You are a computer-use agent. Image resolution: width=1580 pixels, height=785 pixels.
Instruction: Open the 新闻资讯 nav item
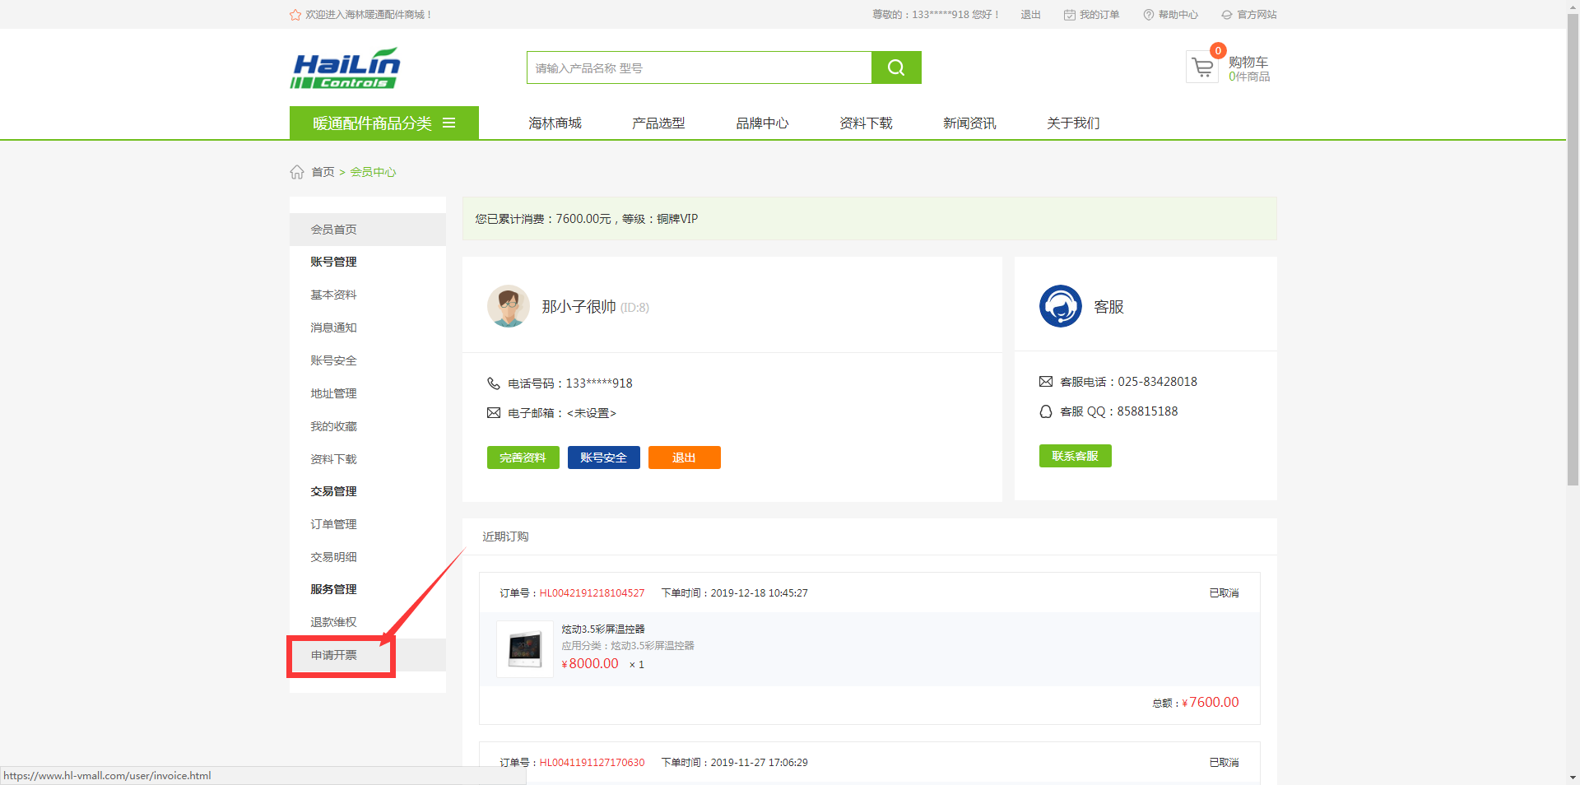coord(969,123)
